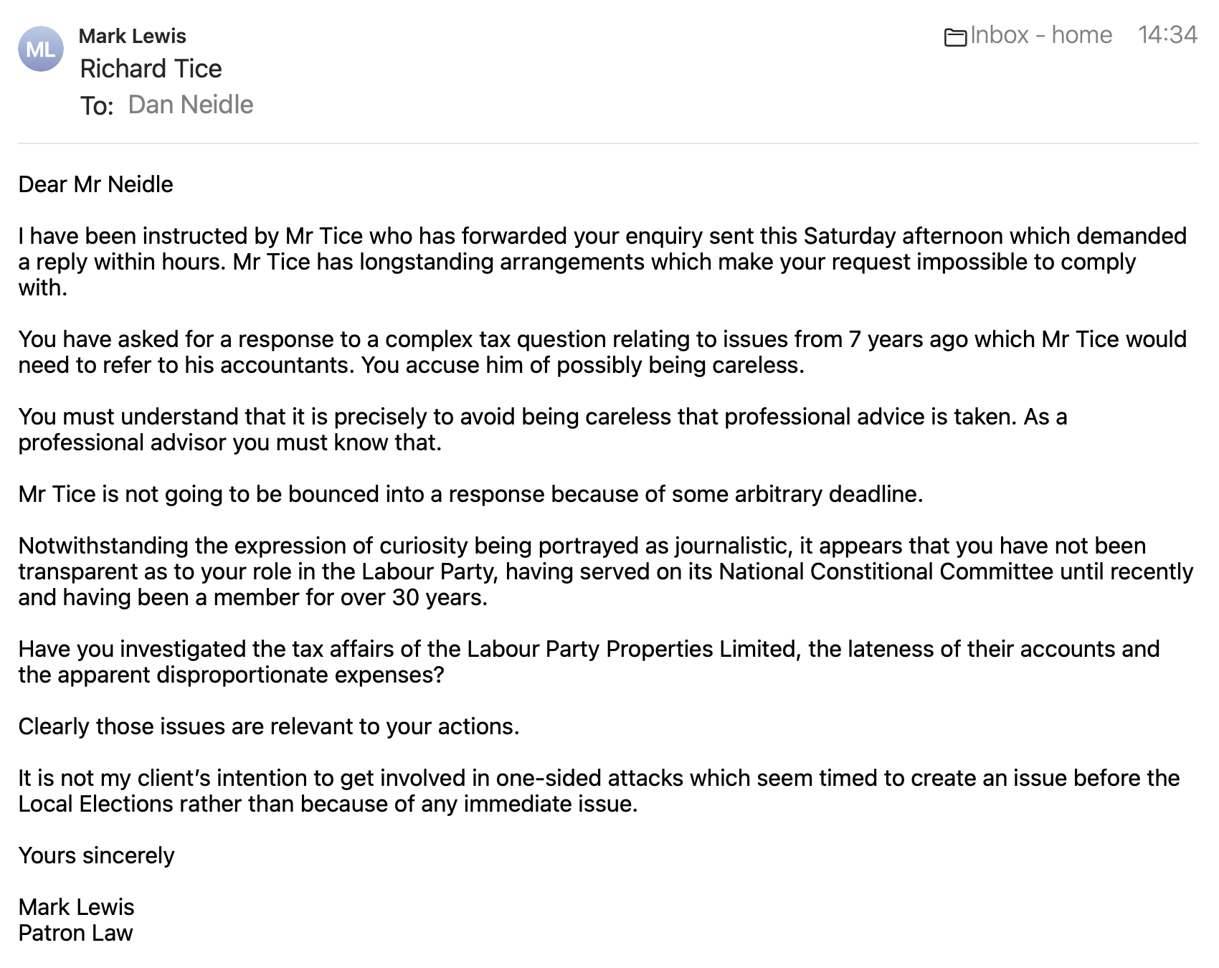Click the ML sender avatar
Image resolution: width=1219 pixels, height=968 pixels.
click(41, 49)
